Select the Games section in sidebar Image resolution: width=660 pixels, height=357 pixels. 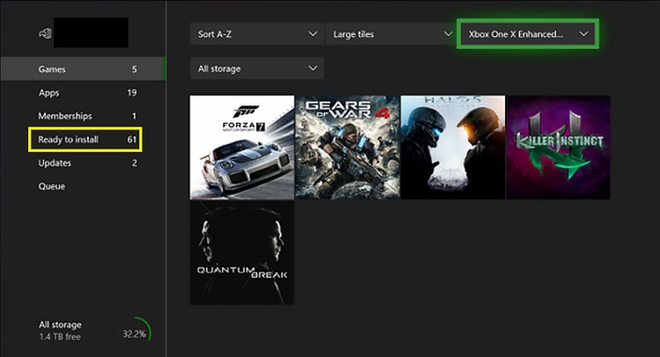pyautogui.click(x=83, y=69)
